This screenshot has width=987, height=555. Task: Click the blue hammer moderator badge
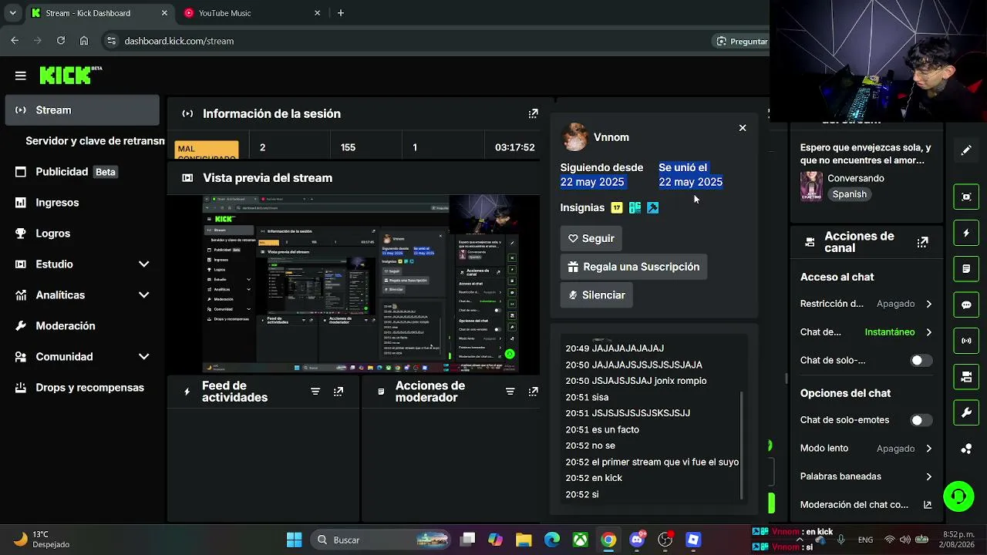coord(653,207)
